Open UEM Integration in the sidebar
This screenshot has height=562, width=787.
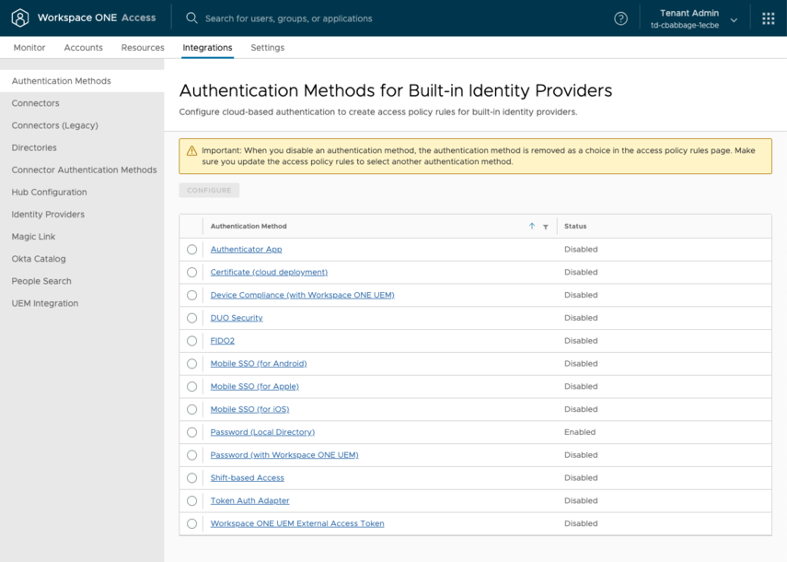[x=44, y=303]
